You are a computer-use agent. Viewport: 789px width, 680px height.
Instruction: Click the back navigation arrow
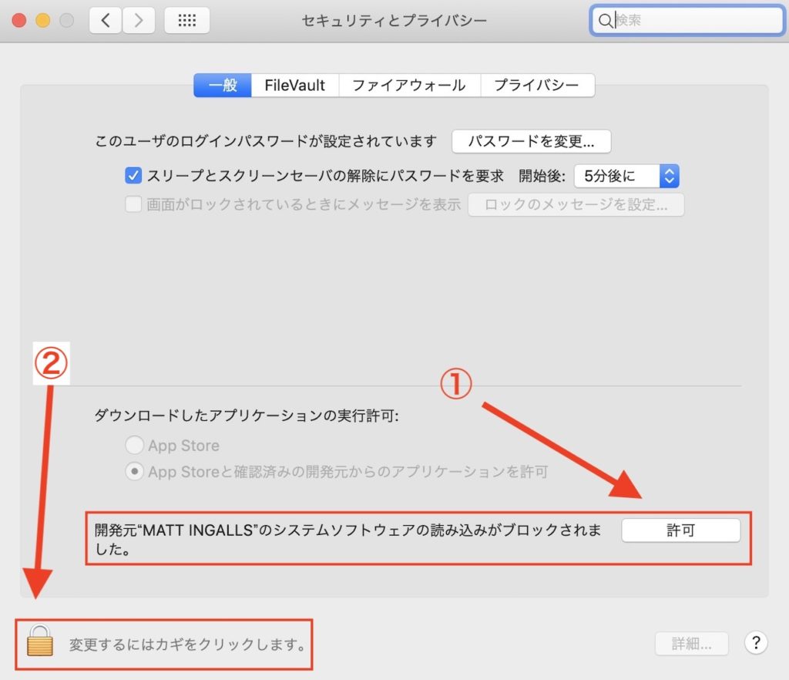106,21
